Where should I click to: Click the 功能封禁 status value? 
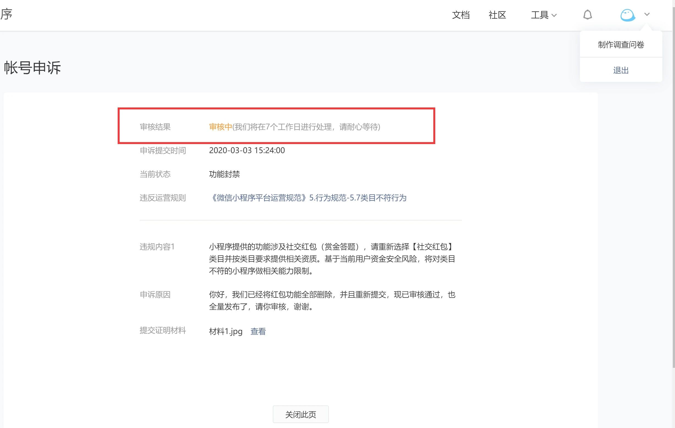[x=224, y=174]
